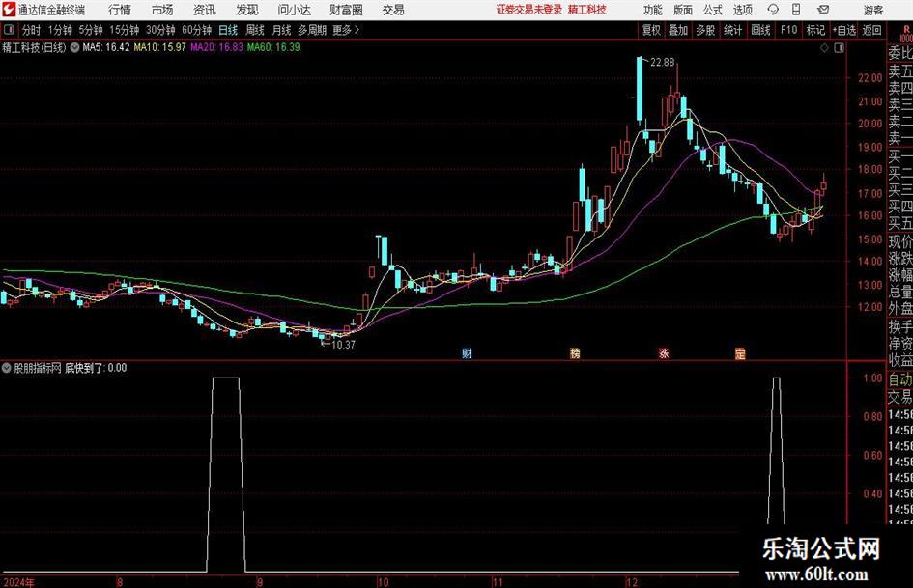913x588 pixels.
Task: Select the 日线 daily chart tab
Action: (x=228, y=30)
